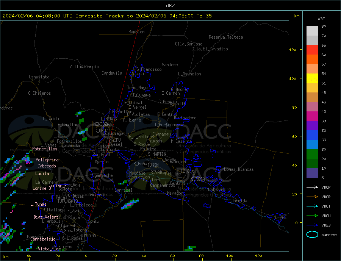Click the Carrizalejo label
Screen dimensions: 341x261
[x=43, y=239]
